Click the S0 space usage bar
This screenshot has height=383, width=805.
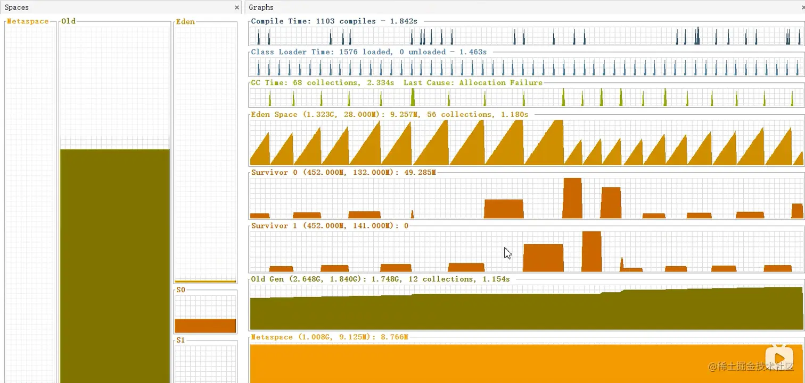205,326
